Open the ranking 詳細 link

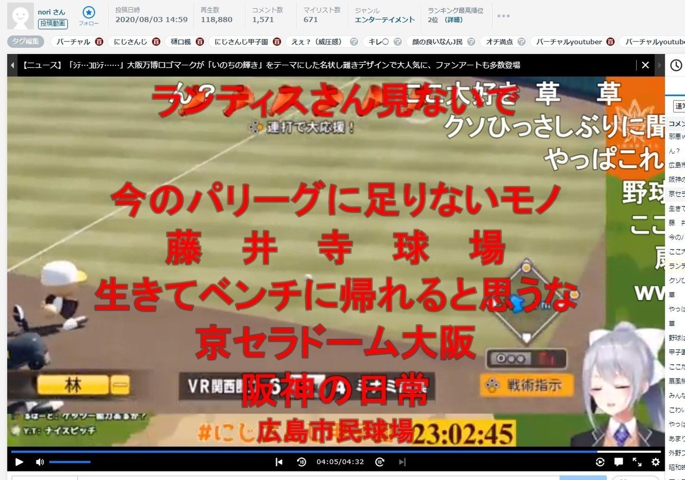tap(454, 19)
